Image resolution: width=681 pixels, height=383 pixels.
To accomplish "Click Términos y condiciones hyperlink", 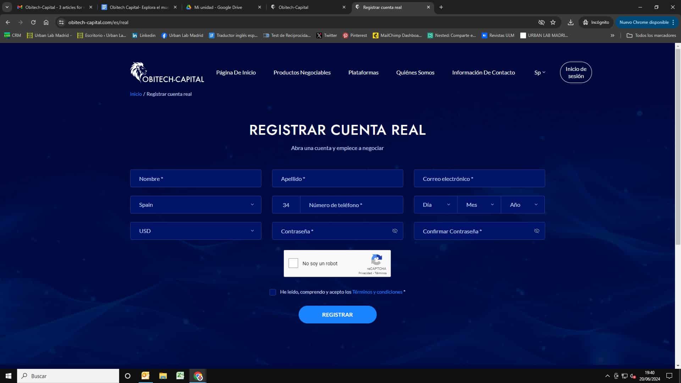I will click(x=377, y=292).
